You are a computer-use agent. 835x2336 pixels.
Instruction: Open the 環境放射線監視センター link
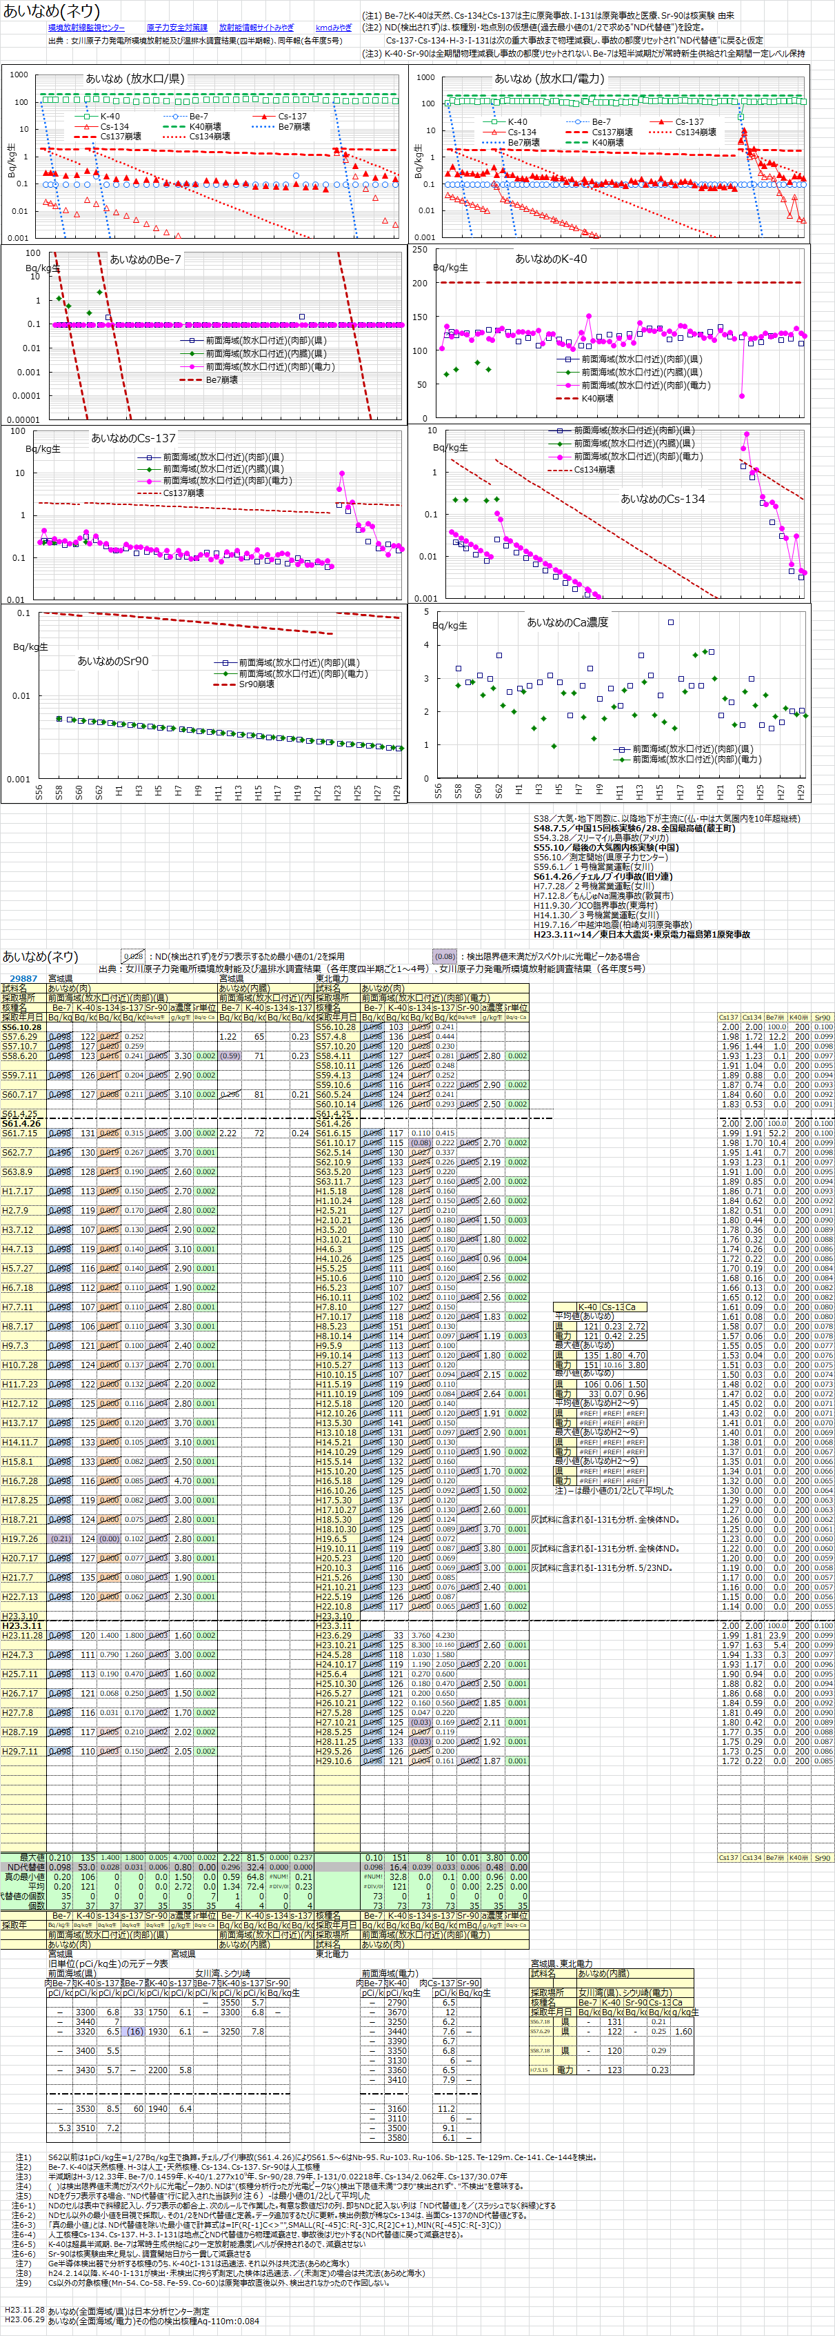click(x=86, y=28)
